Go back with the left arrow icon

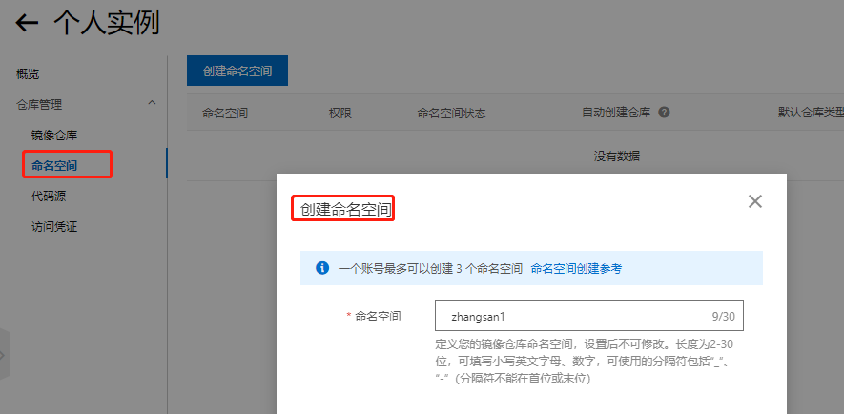click(x=27, y=23)
